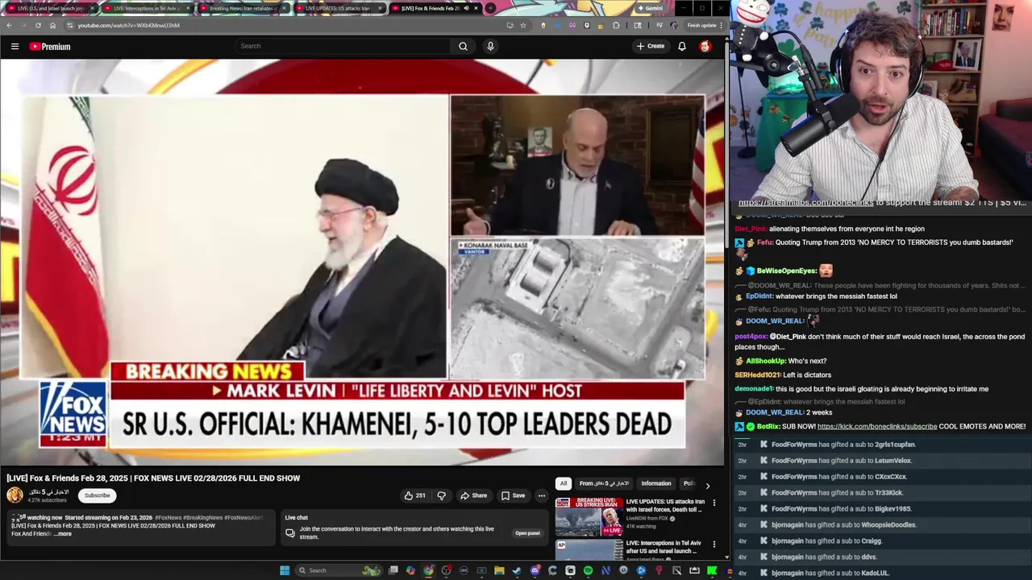Click Finish update in the browser

[703, 25]
